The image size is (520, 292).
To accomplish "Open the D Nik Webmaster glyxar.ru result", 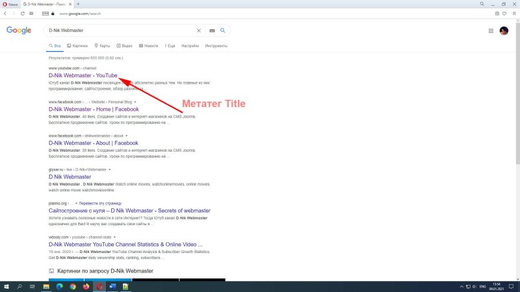I will coord(70,176).
